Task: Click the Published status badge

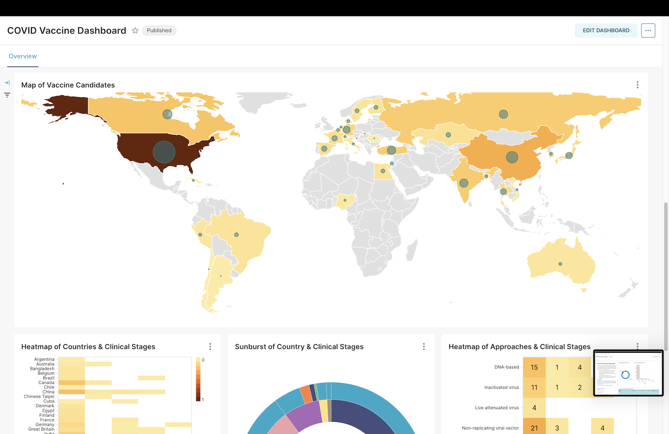Action: coord(159,30)
